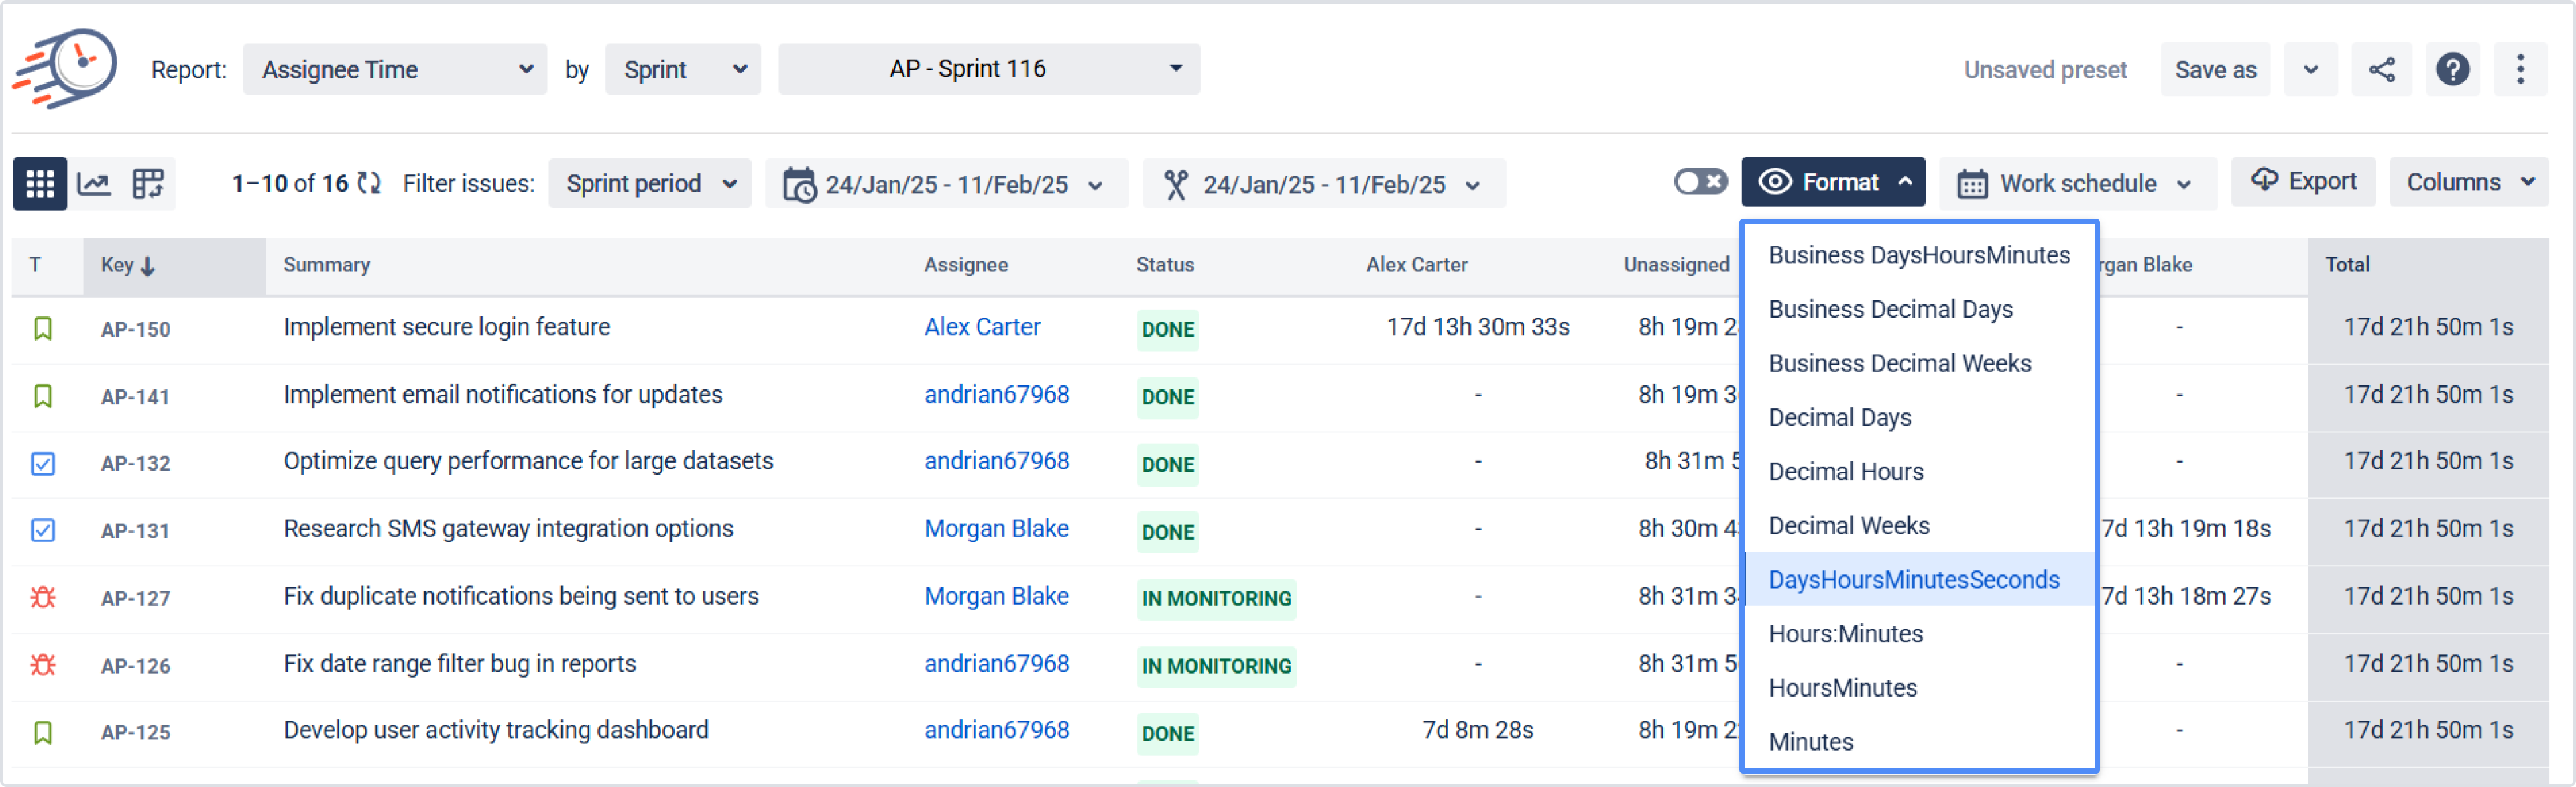Image resolution: width=2576 pixels, height=787 pixels.
Task: Open the Sprint period filter dropdown
Action: [x=650, y=184]
